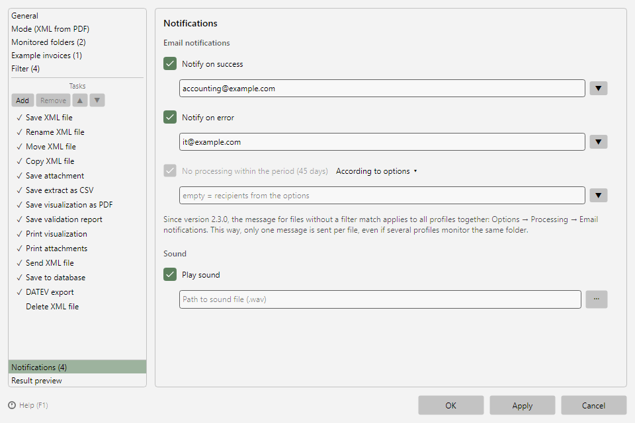Confirm with the OK button
The image size is (635, 423).
(450, 405)
